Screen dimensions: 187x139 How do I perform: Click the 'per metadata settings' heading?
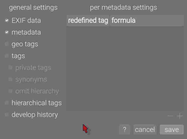pyautogui.click(x=123, y=7)
